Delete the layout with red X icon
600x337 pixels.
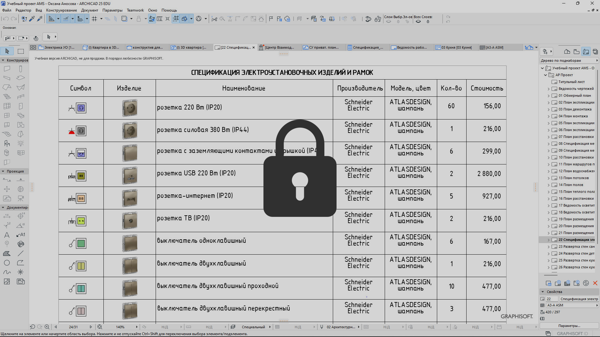pos(595,283)
